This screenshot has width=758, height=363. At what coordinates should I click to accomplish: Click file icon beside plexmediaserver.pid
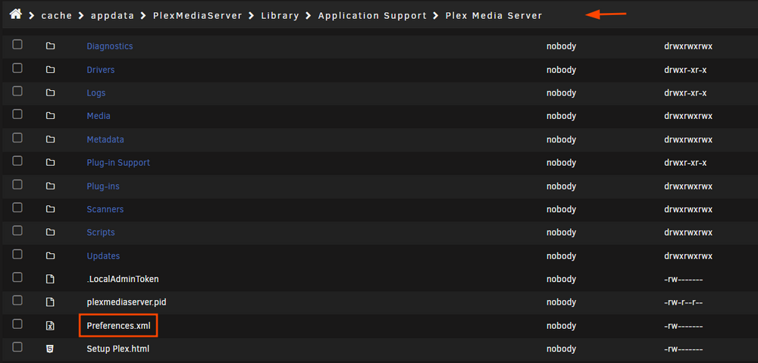coord(50,302)
